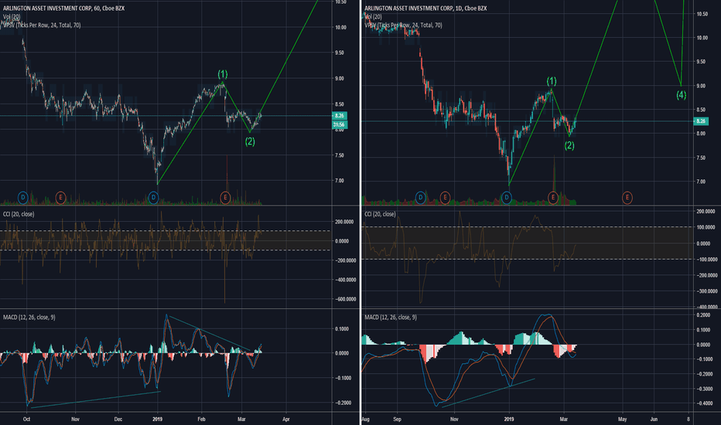Click the Jun label on the daily time axis

[654, 419]
